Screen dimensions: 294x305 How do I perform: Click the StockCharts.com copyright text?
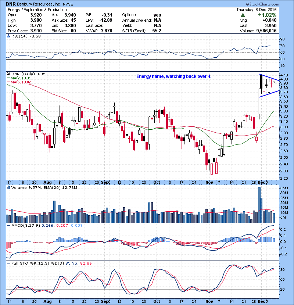coord(262,4)
